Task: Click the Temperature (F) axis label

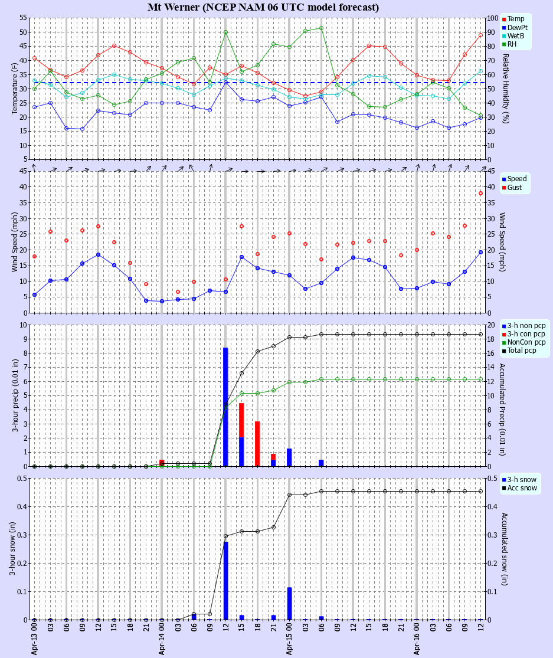Action: [15, 89]
